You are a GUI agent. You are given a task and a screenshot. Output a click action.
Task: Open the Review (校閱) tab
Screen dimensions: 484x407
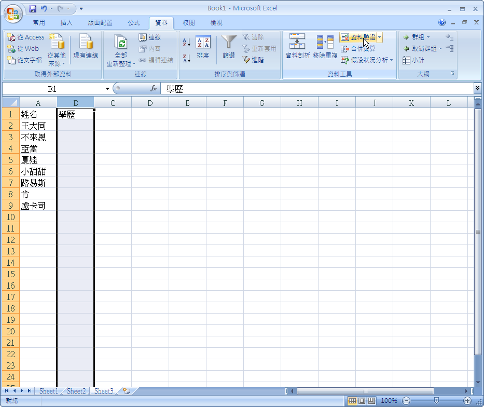(x=189, y=22)
